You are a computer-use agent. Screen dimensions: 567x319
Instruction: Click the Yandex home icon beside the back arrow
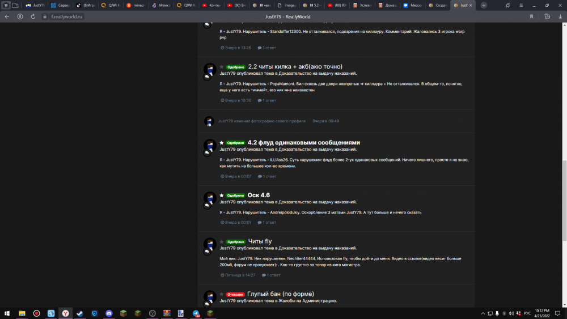[x=20, y=16]
